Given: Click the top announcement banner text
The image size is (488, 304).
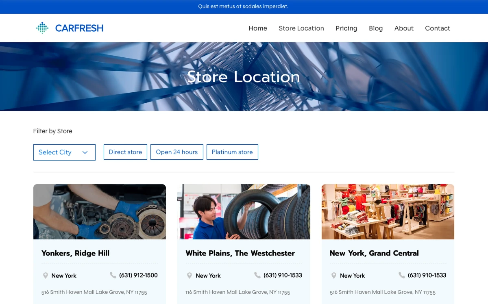Looking at the screenshot, I should pyautogui.click(x=243, y=7).
